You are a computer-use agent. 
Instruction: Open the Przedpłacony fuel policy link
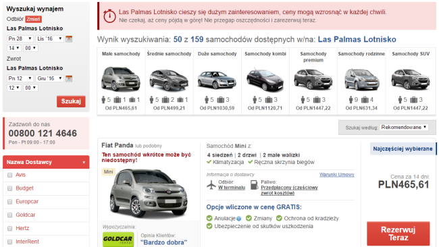(289, 190)
